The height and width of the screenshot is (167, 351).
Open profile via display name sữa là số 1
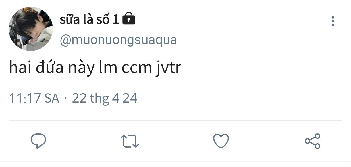[89, 20]
